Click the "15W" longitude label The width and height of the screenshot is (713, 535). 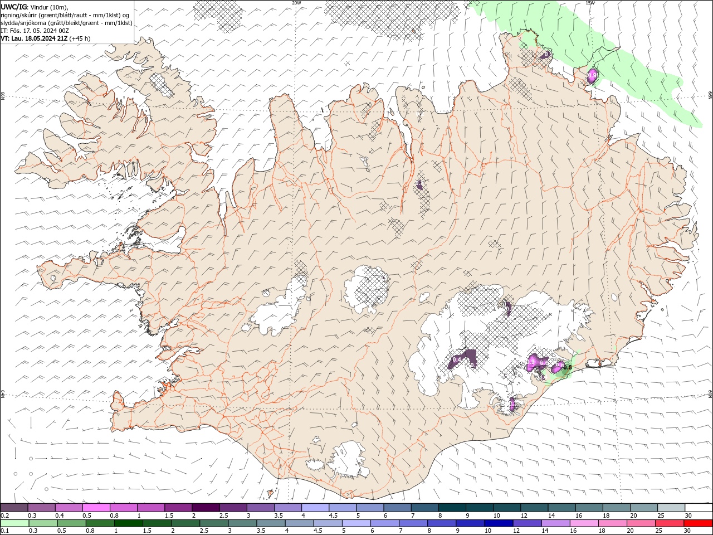point(590,3)
